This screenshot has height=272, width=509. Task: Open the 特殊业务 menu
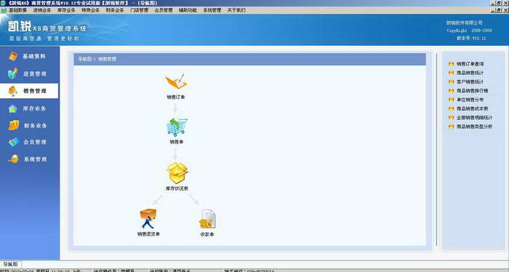[x=91, y=10]
